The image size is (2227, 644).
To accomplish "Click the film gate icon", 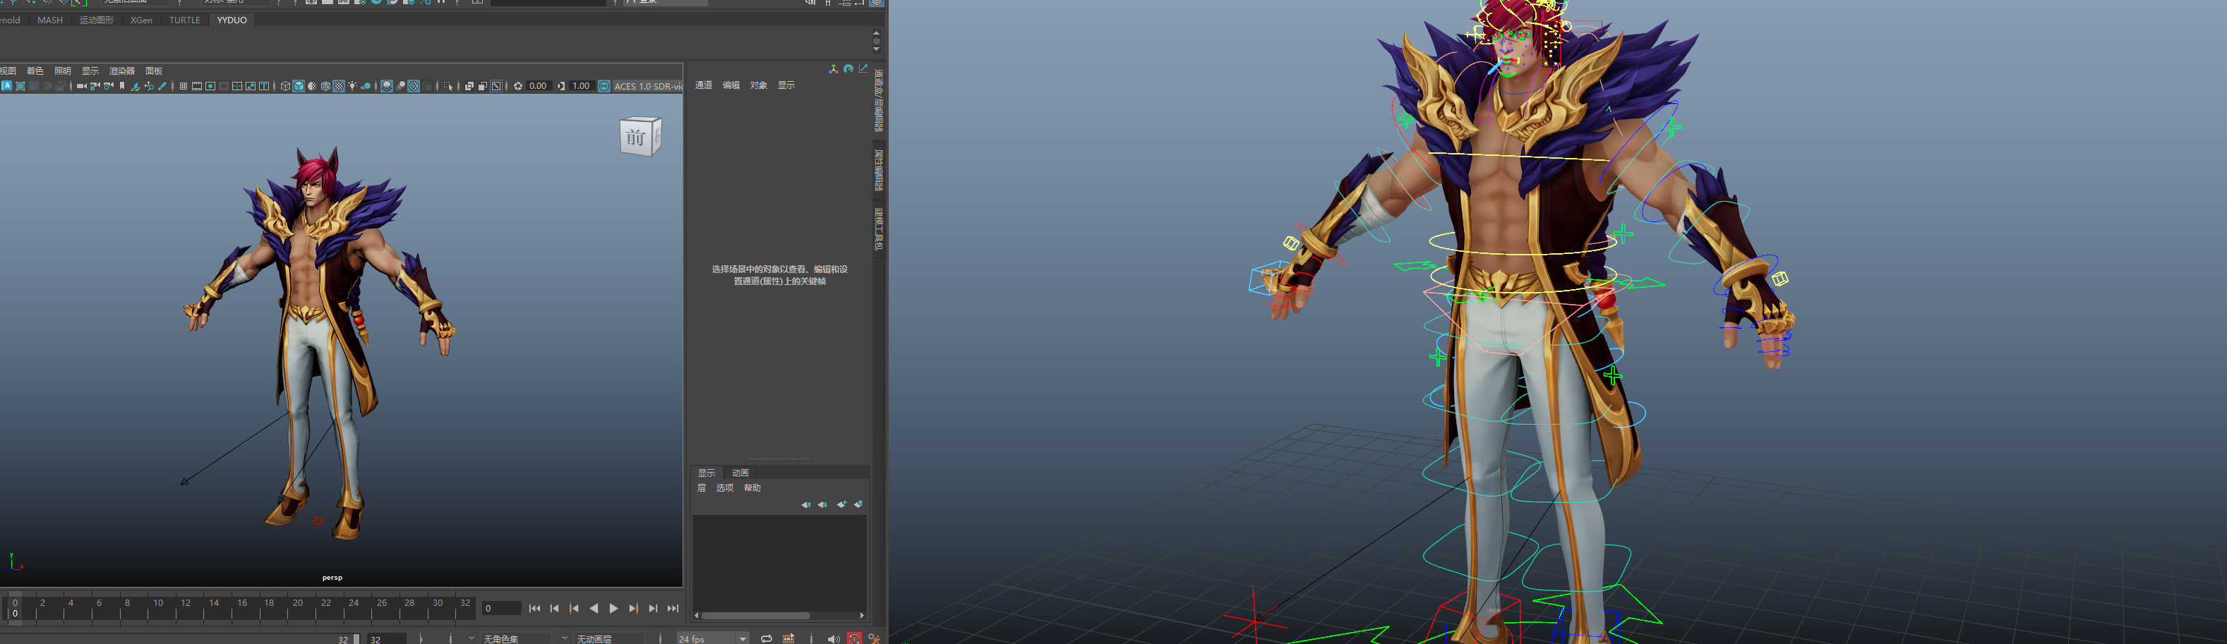I will click(x=196, y=87).
